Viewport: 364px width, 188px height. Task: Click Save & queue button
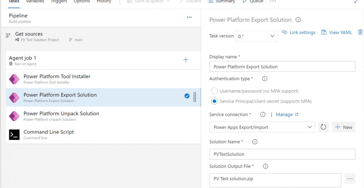point(146,1)
